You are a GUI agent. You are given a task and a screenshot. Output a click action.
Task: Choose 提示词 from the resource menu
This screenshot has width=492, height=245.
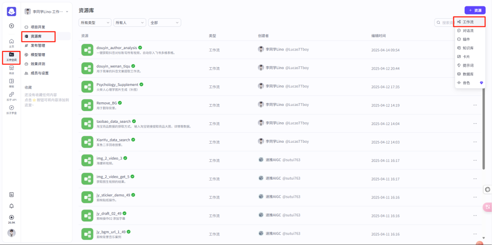click(x=470, y=65)
